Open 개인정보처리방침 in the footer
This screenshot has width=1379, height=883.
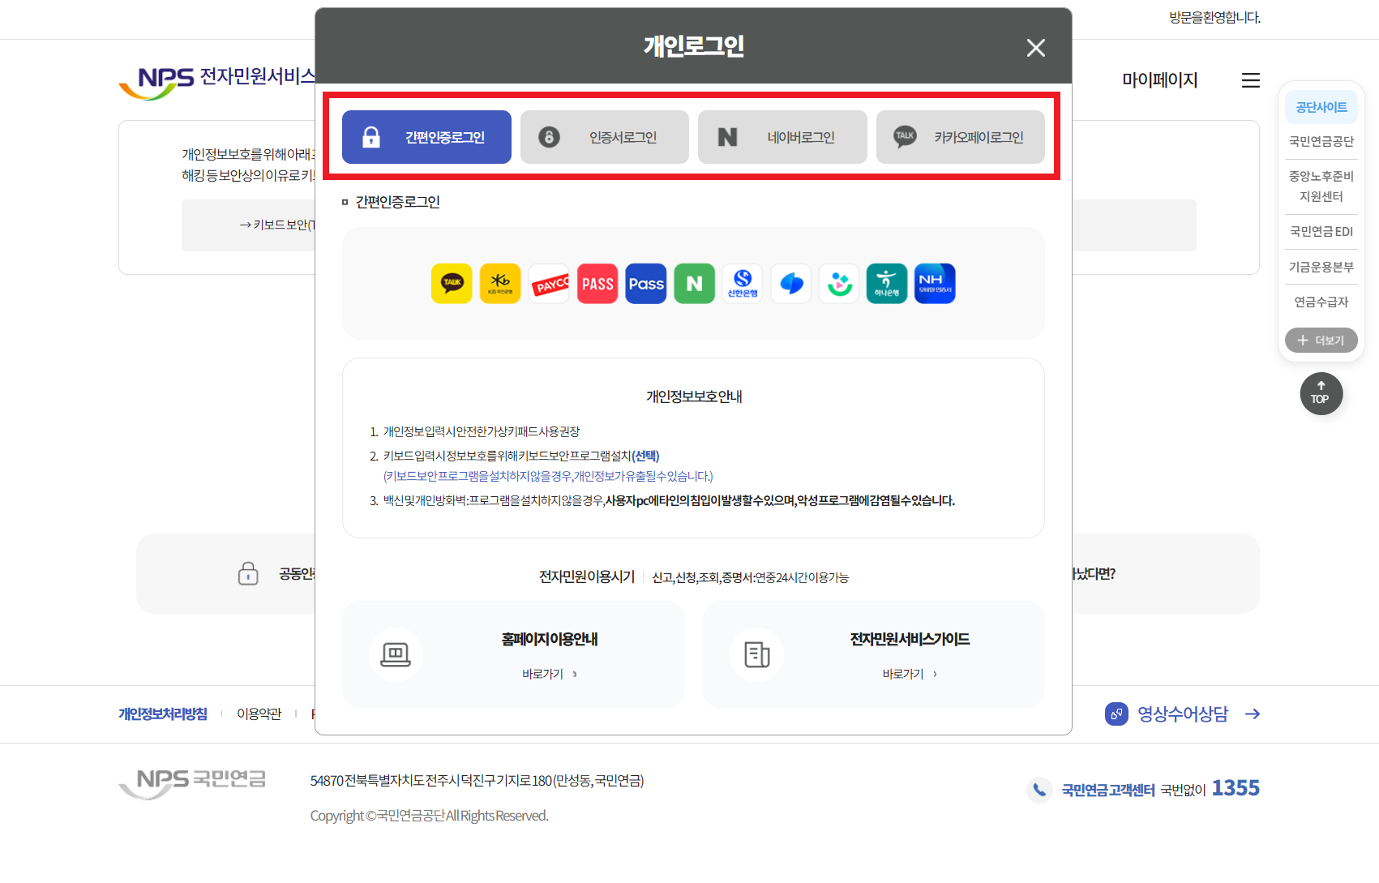point(163,714)
